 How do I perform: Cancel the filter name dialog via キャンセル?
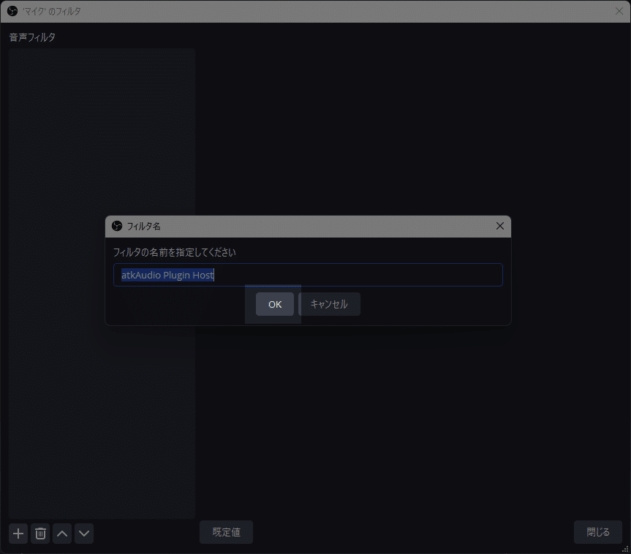329,303
